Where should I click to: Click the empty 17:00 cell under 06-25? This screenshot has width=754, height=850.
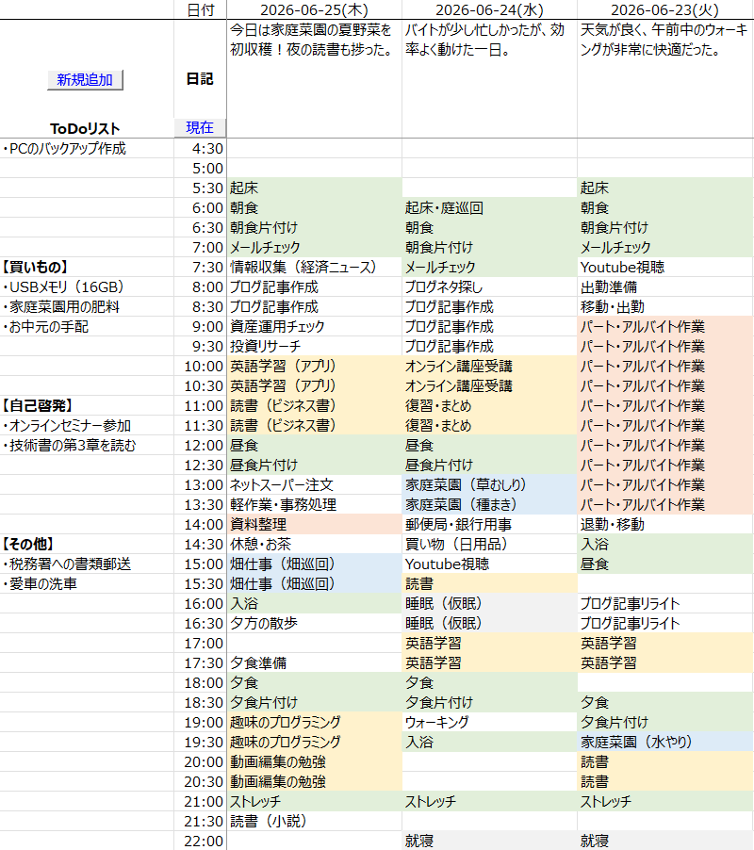[314, 643]
